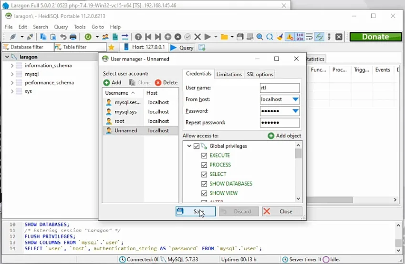This screenshot has height=264, width=405.
Task: Click the blue Copy documents icon
Action: pos(43,37)
